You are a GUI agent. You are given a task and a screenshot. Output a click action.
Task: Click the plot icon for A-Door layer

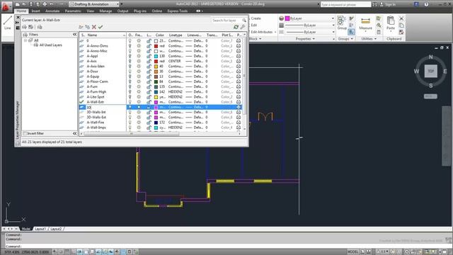[x=239, y=72]
